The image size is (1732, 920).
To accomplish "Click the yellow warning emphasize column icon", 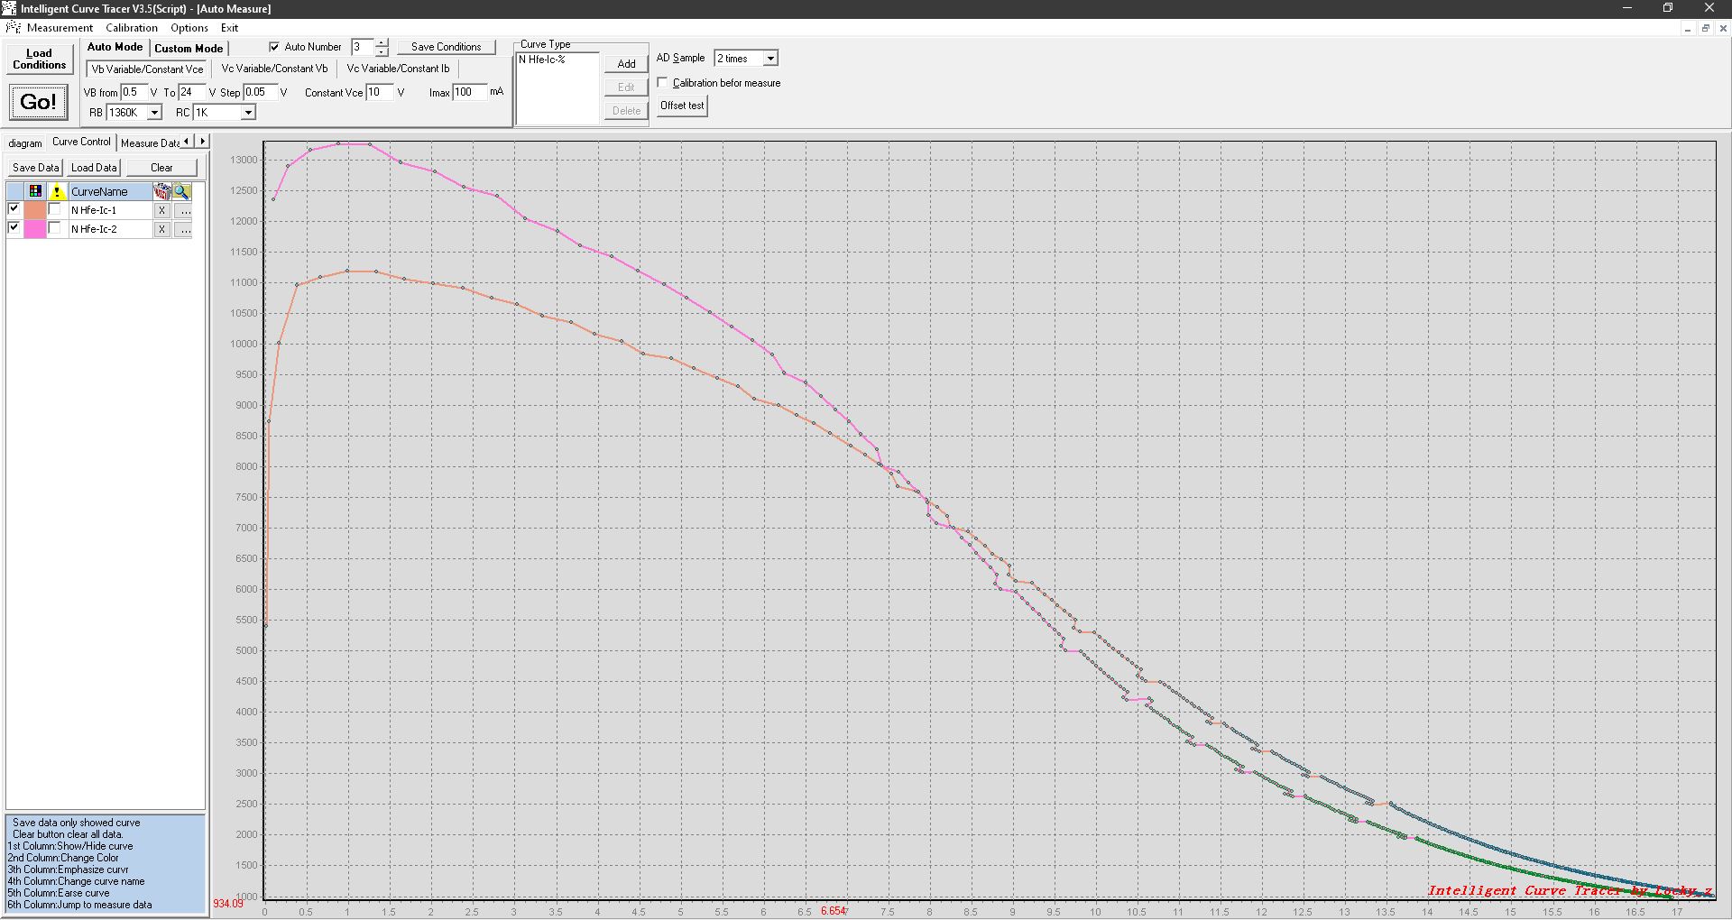I will [x=57, y=191].
